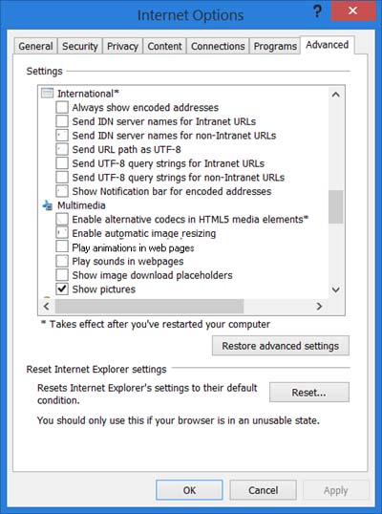Click the scroll up arrow in settings list
Viewport: 382px width, 514px height.
(x=335, y=95)
